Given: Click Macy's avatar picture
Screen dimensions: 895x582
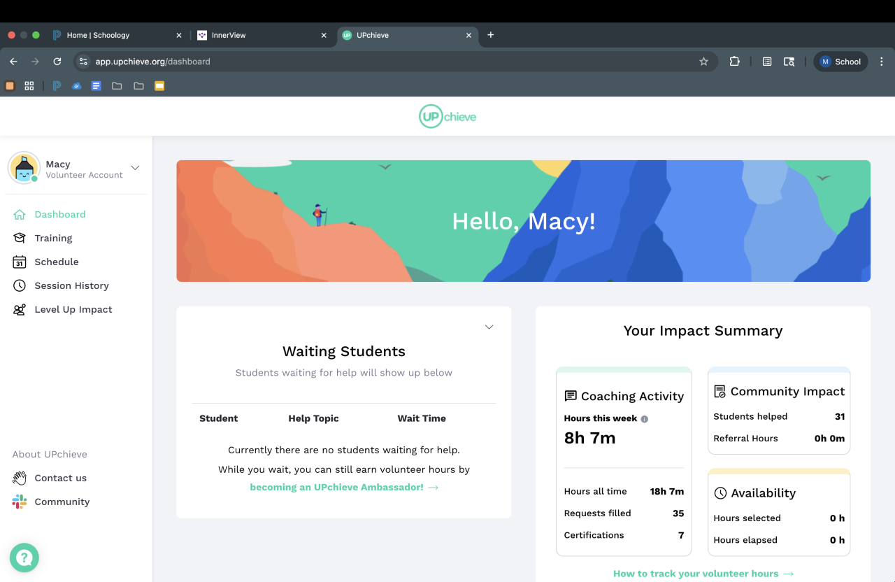Looking at the screenshot, I should 24,168.
